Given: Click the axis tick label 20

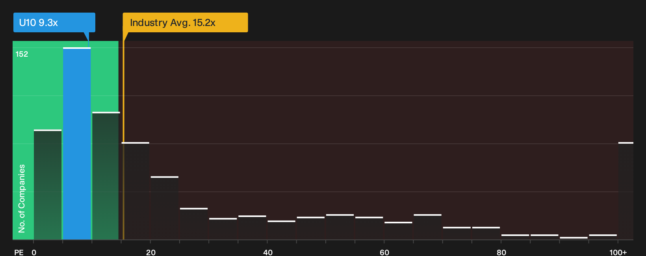Looking at the screenshot, I should (150, 252).
